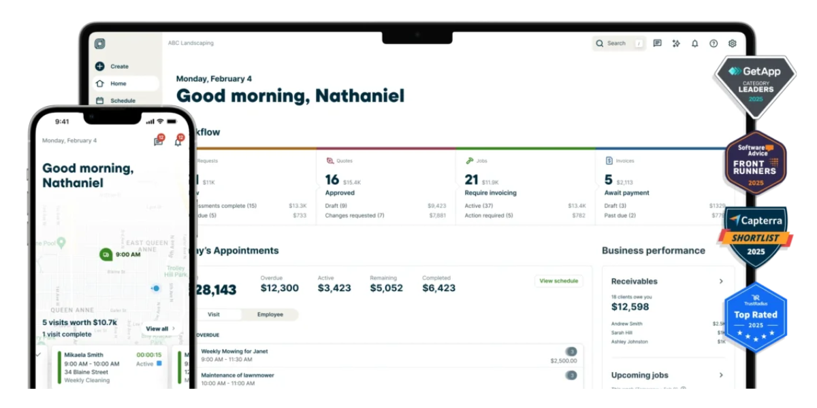Viewport: 817px width, 408px height.
Task: Click the AI sparkles icon in top bar
Action: click(676, 44)
